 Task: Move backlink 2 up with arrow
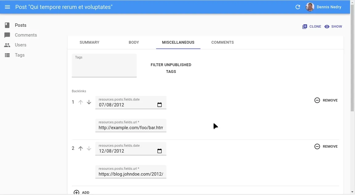(81, 148)
